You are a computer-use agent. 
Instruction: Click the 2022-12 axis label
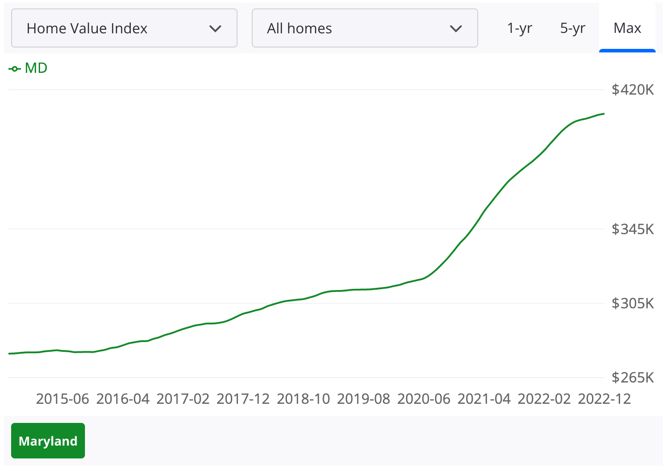(x=604, y=398)
